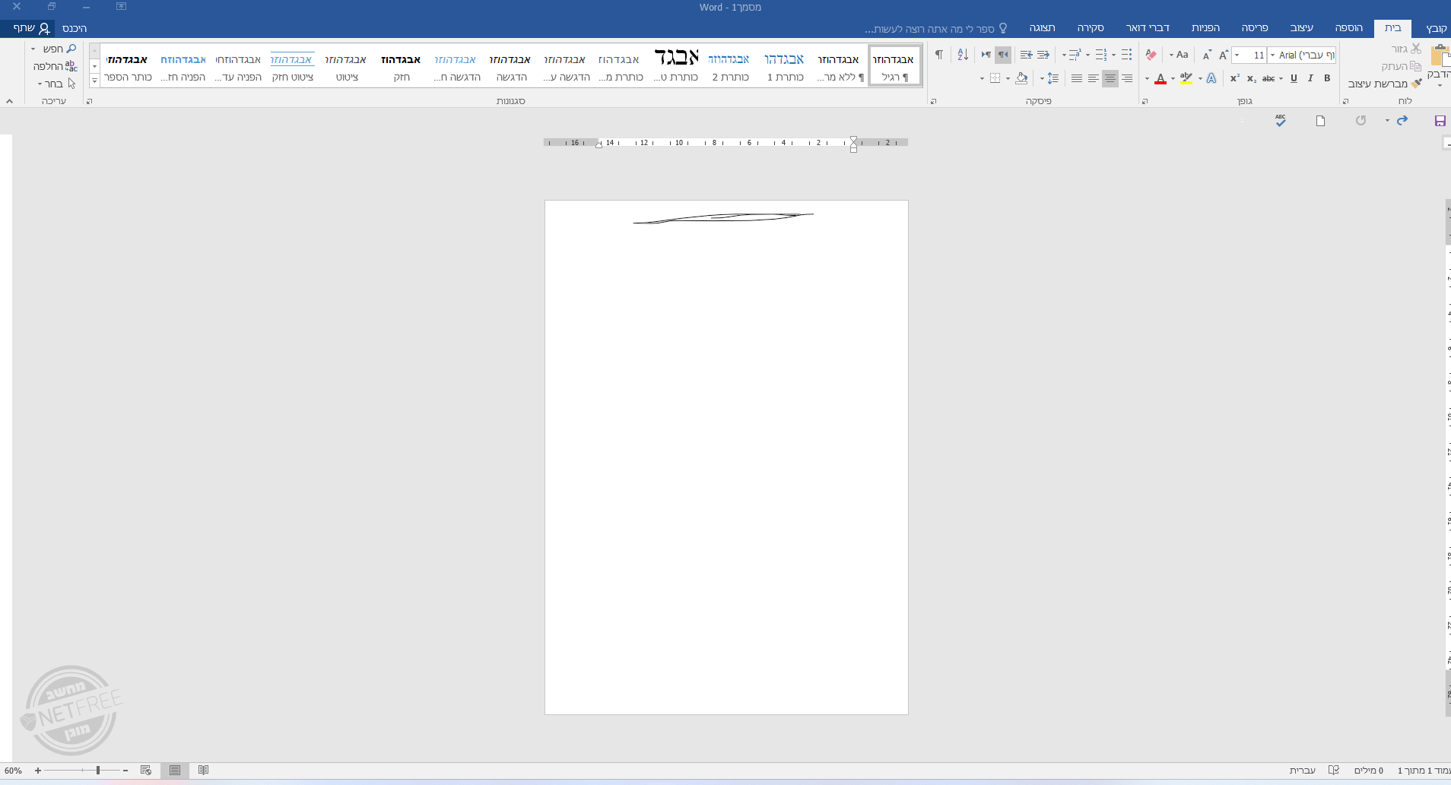Open font color dropdown arrow
The width and height of the screenshot is (1451, 785).
pyautogui.click(x=1147, y=78)
